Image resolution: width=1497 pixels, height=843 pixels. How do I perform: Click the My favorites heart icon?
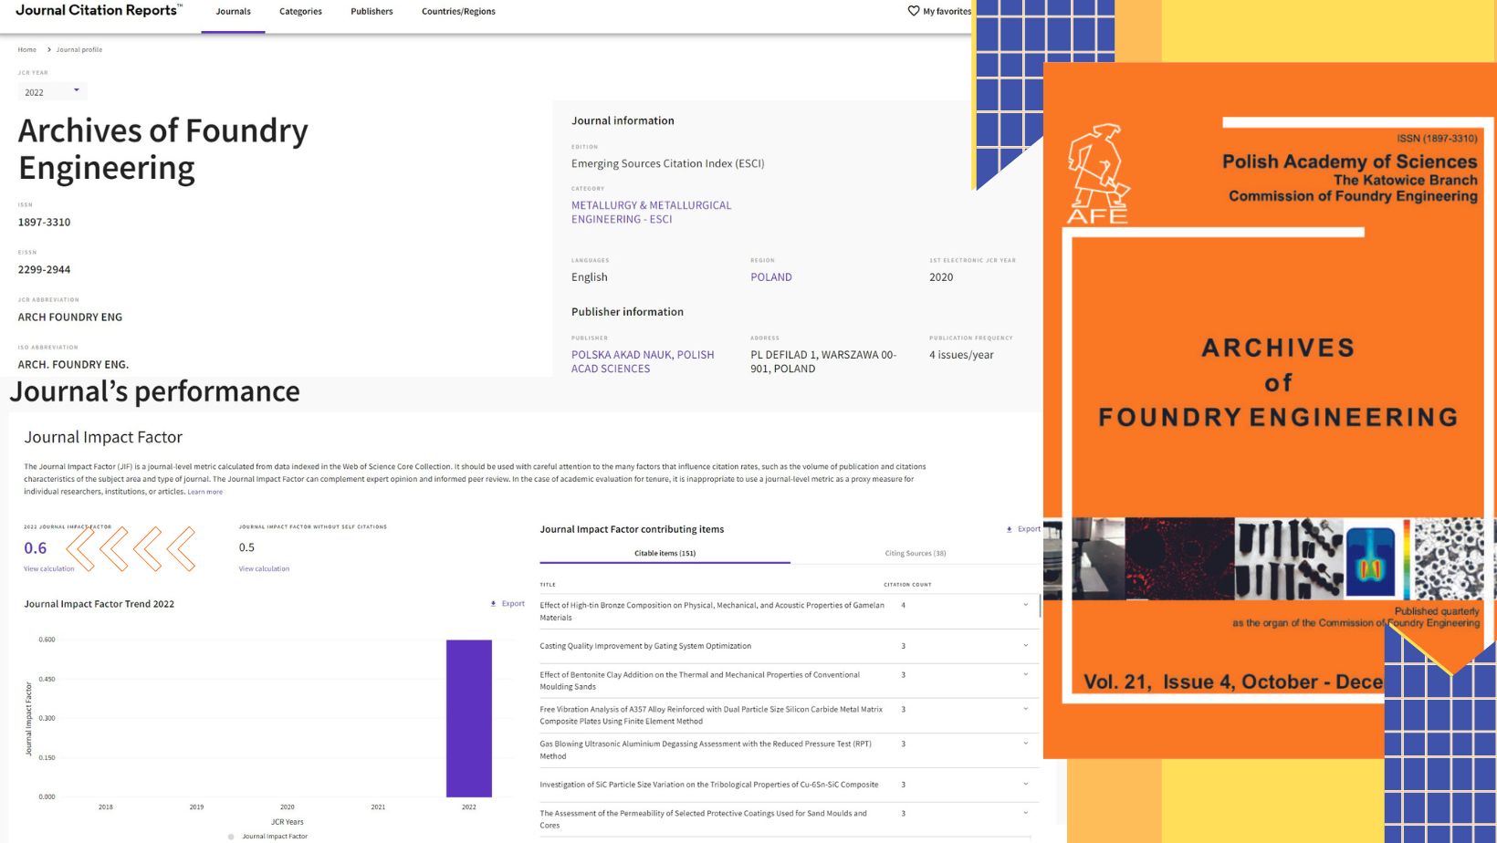pyautogui.click(x=913, y=11)
